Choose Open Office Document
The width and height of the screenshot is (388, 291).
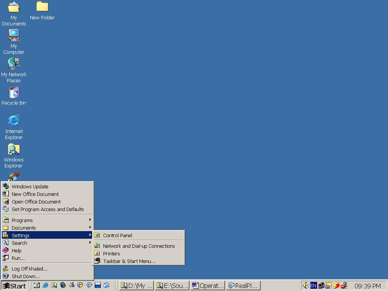pyautogui.click(x=47, y=202)
